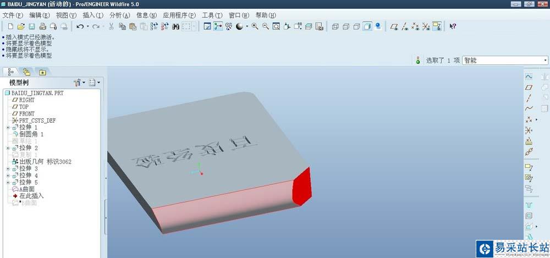Image resolution: width=550 pixels, height=258 pixels.
Task: Select 在此插入 marker in model tree
Action: tap(28, 196)
